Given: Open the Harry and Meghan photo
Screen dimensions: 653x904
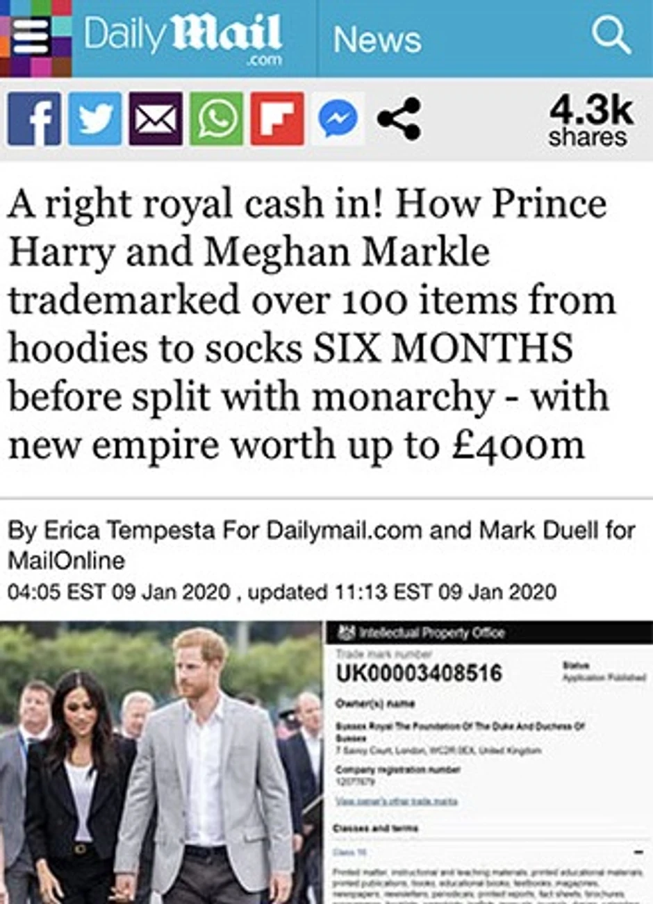Looking at the screenshot, I should coord(161,762).
